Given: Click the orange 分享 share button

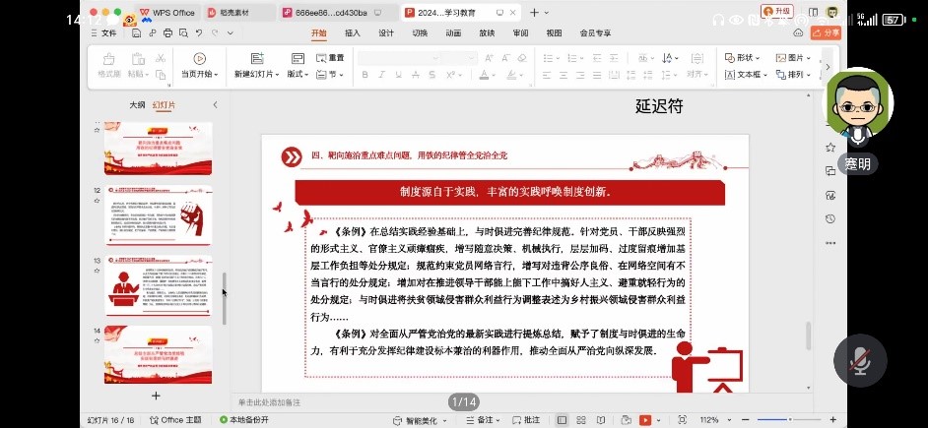Looking at the screenshot, I should click(x=826, y=32).
